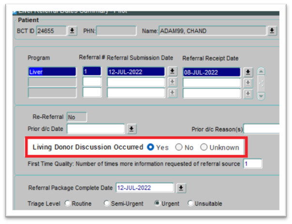
Task: Select No for Living Donor Discussion
Action: (x=179, y=147)
